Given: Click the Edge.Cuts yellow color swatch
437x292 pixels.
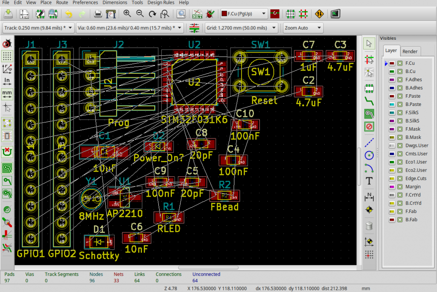Looking at the screenshot, I should [392, 178].
